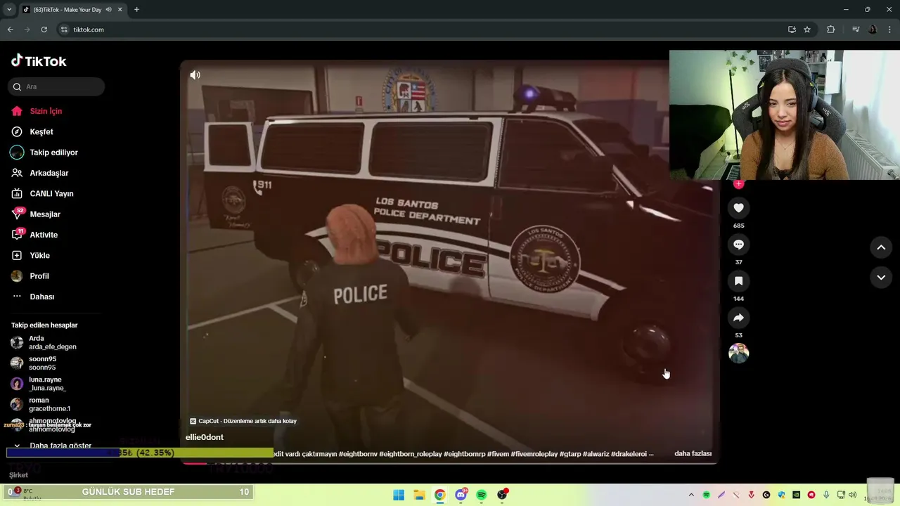Switch to Chrome in taskbar
The height and width of the screenshot is (506, 900).
[439, 495]
